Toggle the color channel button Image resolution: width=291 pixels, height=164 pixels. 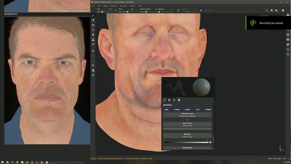[166, 109]
